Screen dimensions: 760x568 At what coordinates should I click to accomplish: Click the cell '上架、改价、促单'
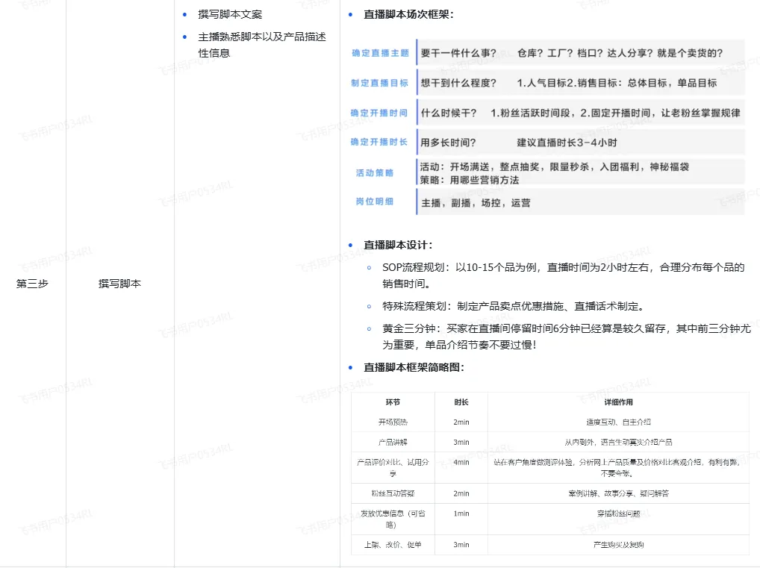coord(393,545)
